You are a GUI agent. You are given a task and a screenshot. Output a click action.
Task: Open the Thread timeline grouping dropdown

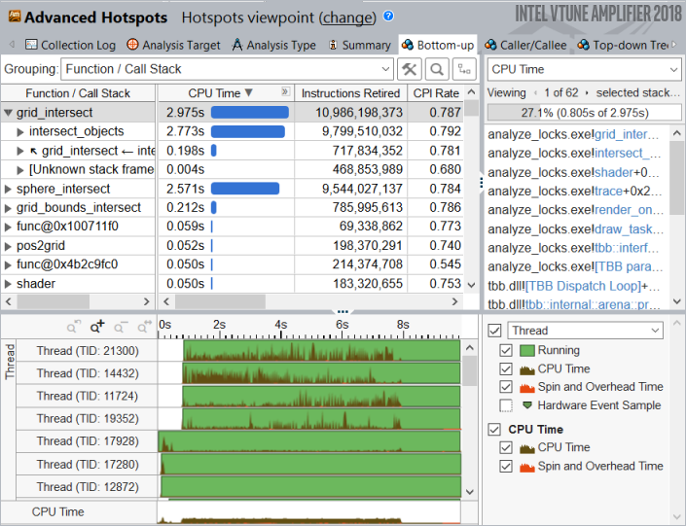586,331
